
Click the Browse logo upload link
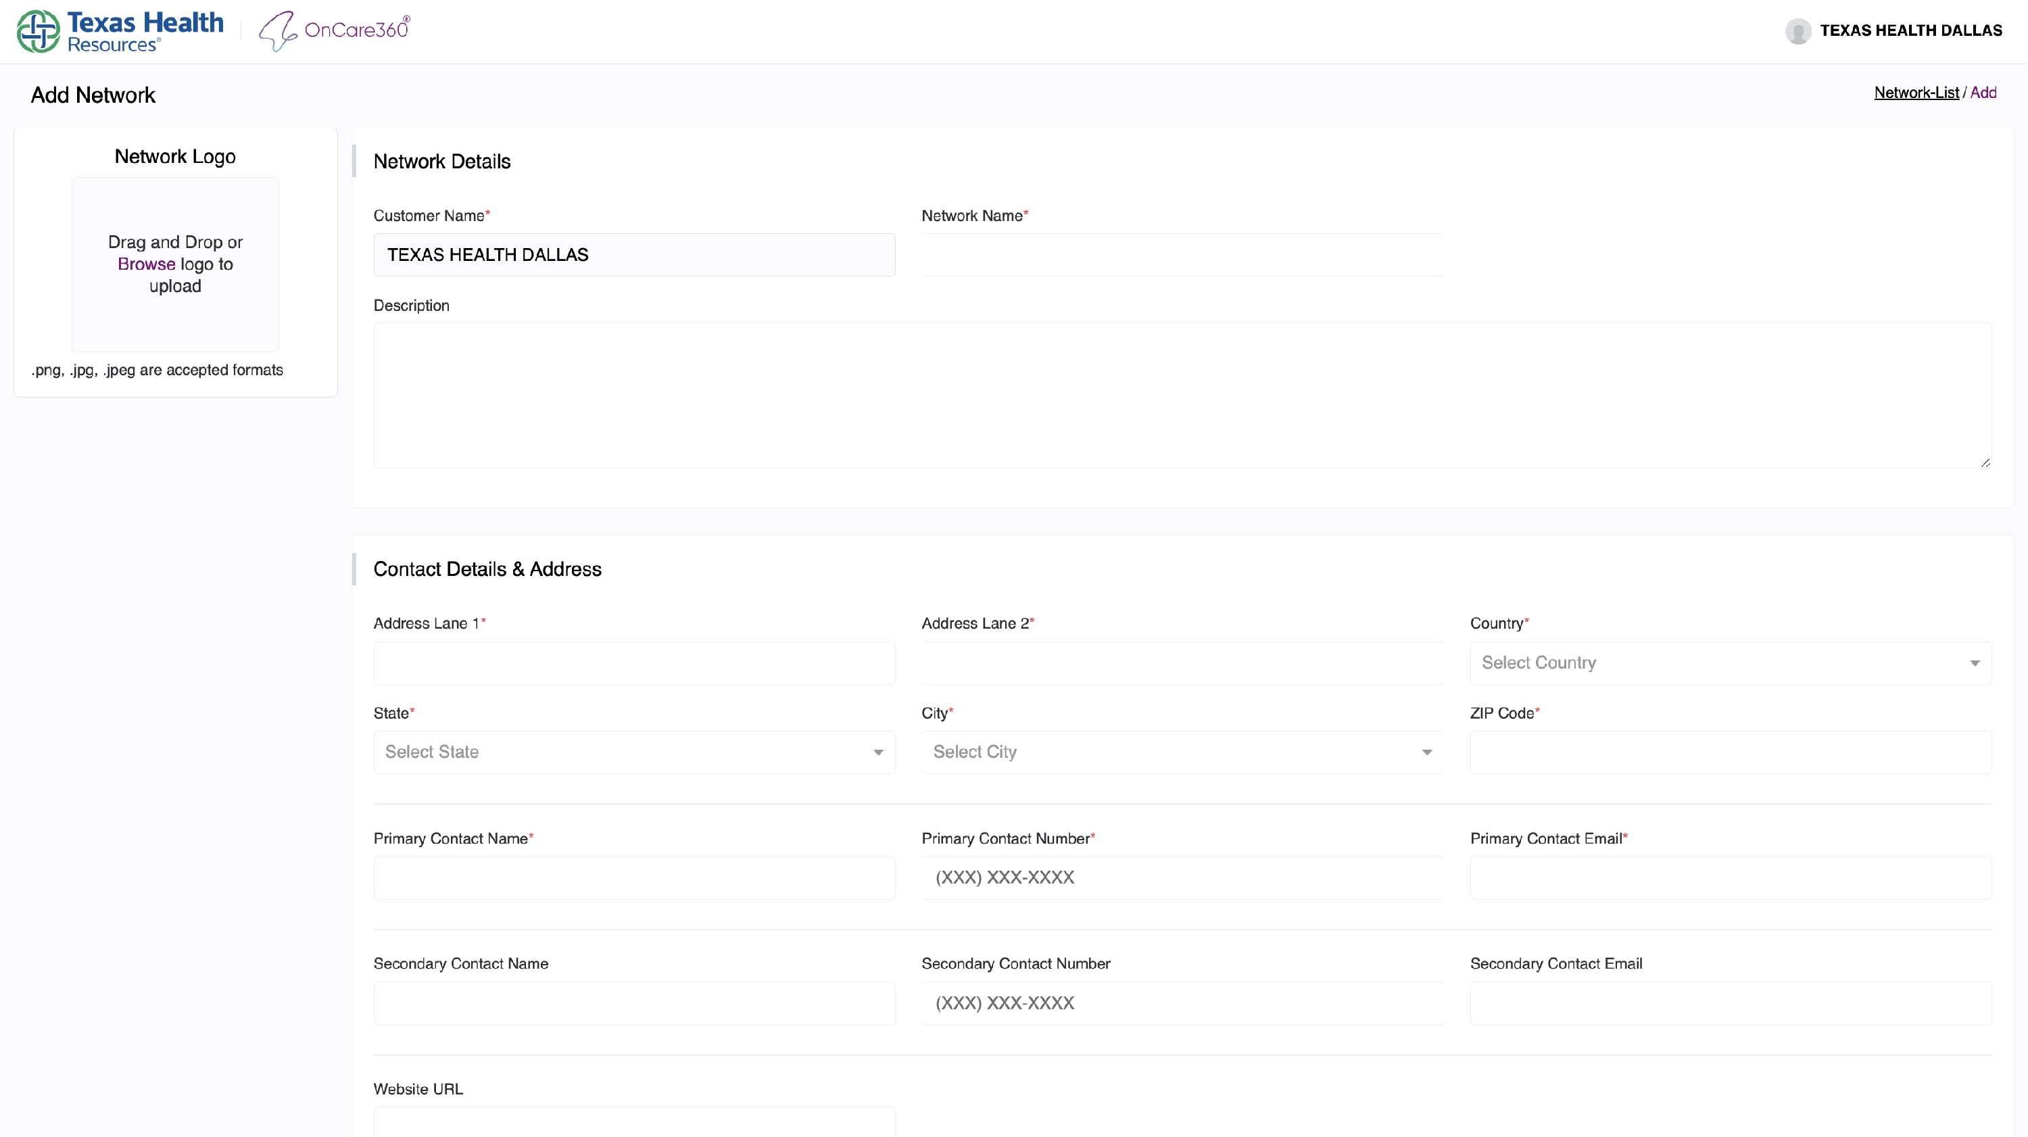tap(145, 264)
